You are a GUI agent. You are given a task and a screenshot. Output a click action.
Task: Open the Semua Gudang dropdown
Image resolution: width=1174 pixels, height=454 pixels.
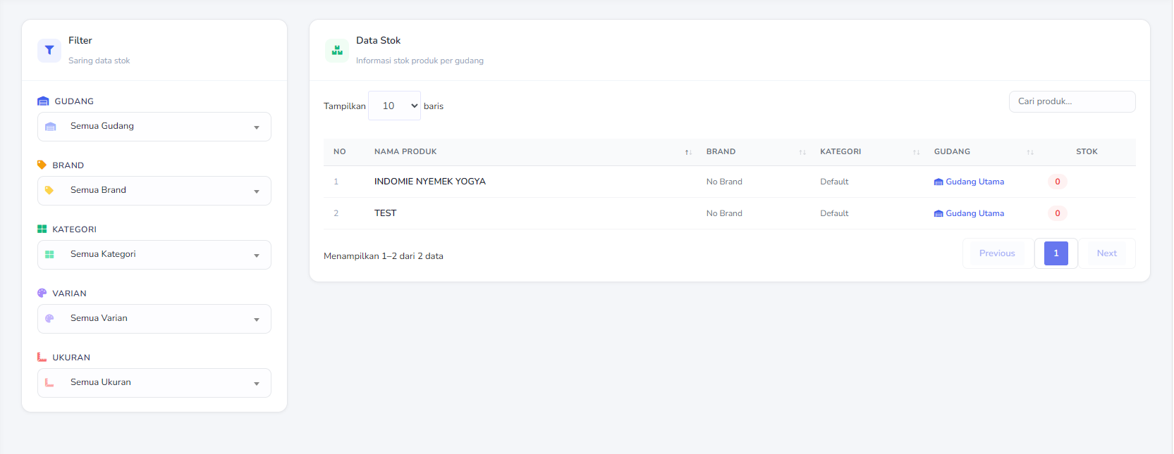click(x=154, y=127)
